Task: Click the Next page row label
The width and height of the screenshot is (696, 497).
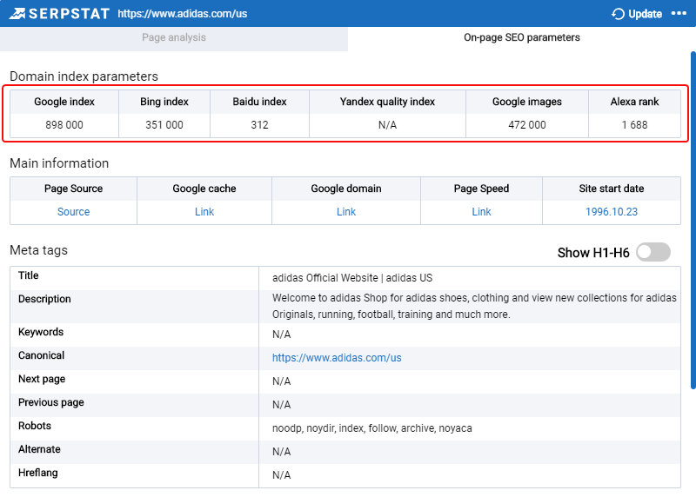Action: pyautogui.click(x=42, y=379)
